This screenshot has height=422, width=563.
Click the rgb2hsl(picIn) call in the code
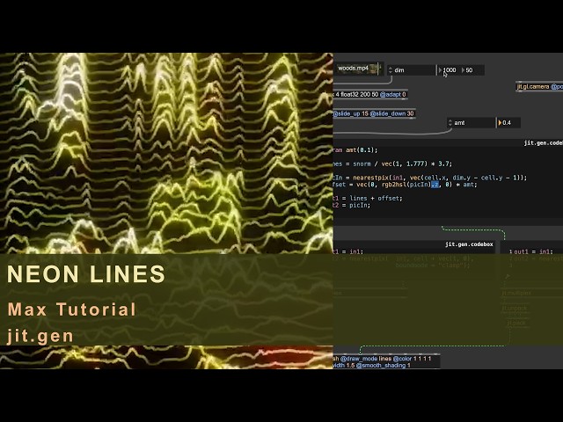[x=406, y=185]
